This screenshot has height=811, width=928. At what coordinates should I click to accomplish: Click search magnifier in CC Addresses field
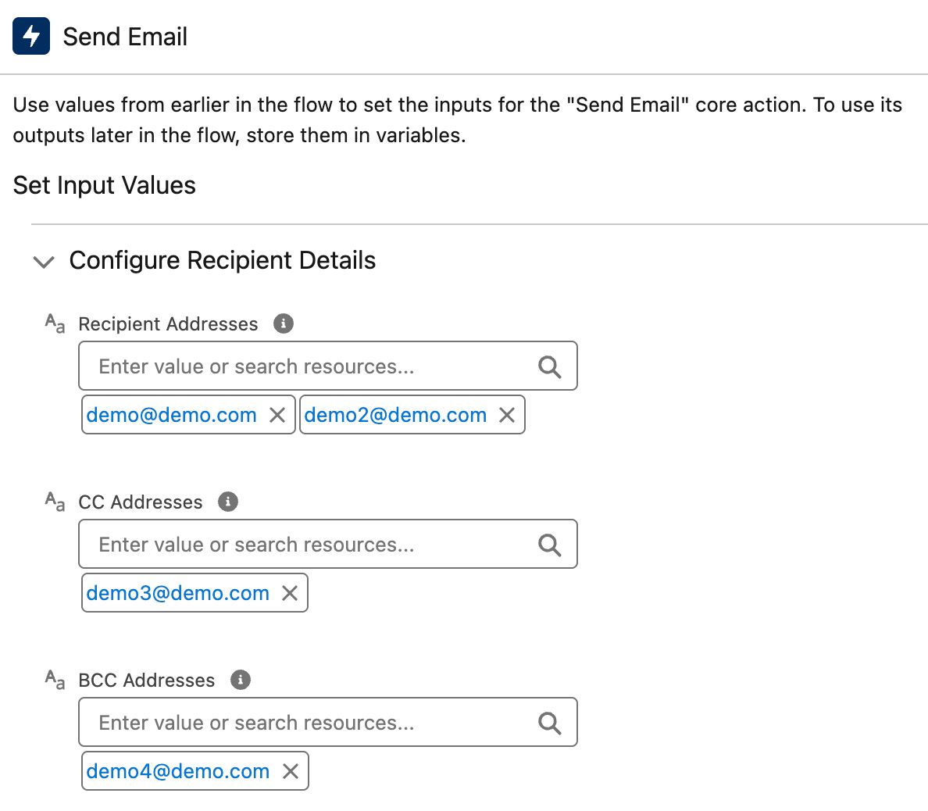point(550,545)
